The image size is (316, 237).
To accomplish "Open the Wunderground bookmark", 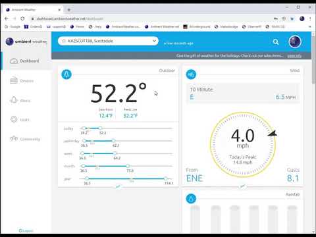I will click(x=197, y=26).
